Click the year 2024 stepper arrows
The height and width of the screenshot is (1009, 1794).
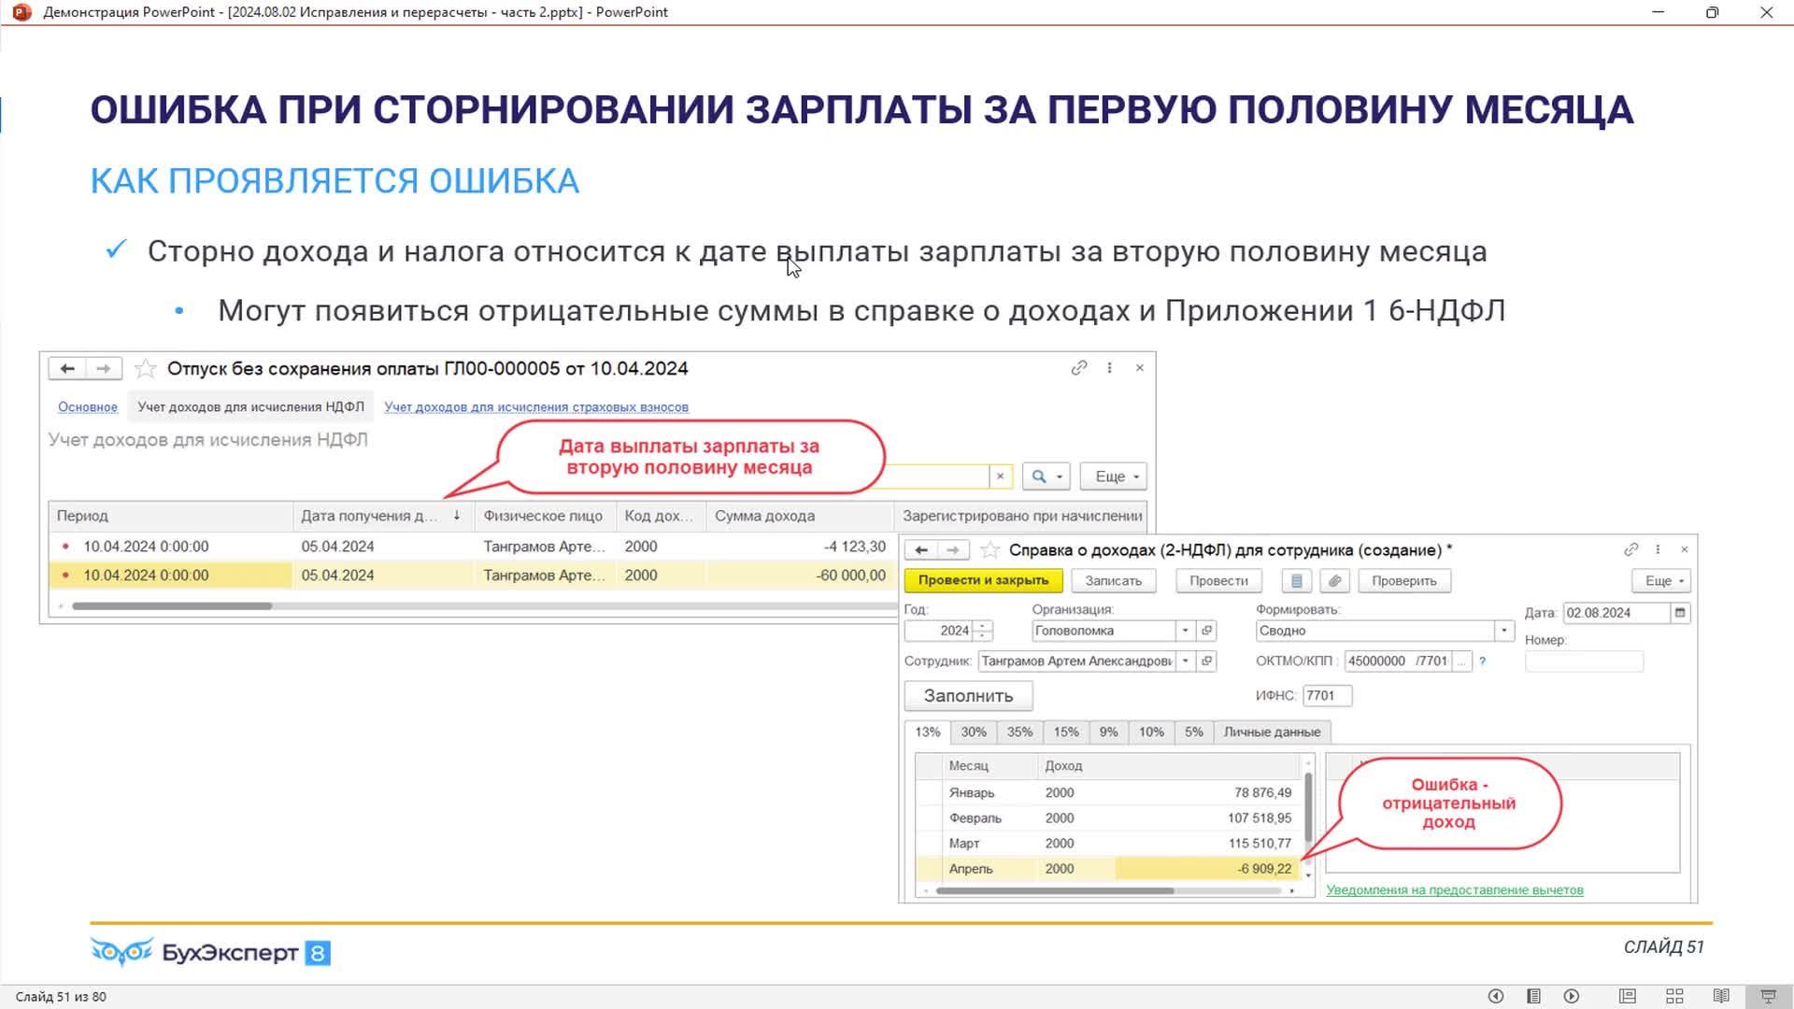tap(982, 631)
